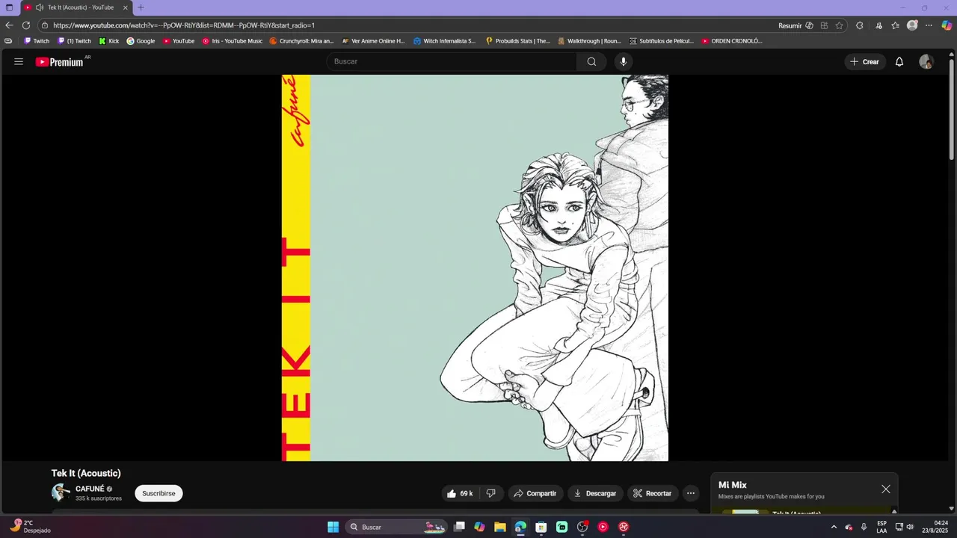957x538 pixels.
Task: Open Edge tab actions menu
Action: pos(10,7)
